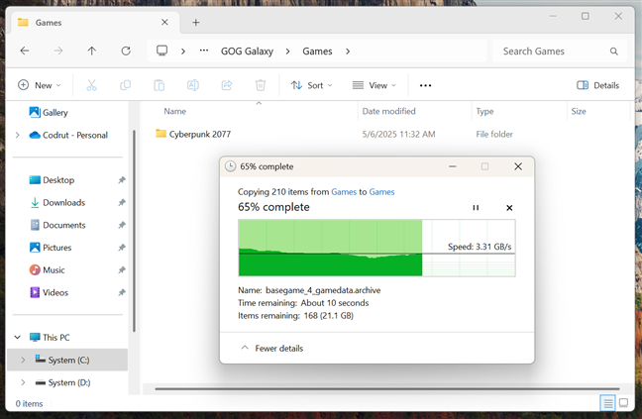
Task: Expand System (C:) drive node
Action: [23, 361]
